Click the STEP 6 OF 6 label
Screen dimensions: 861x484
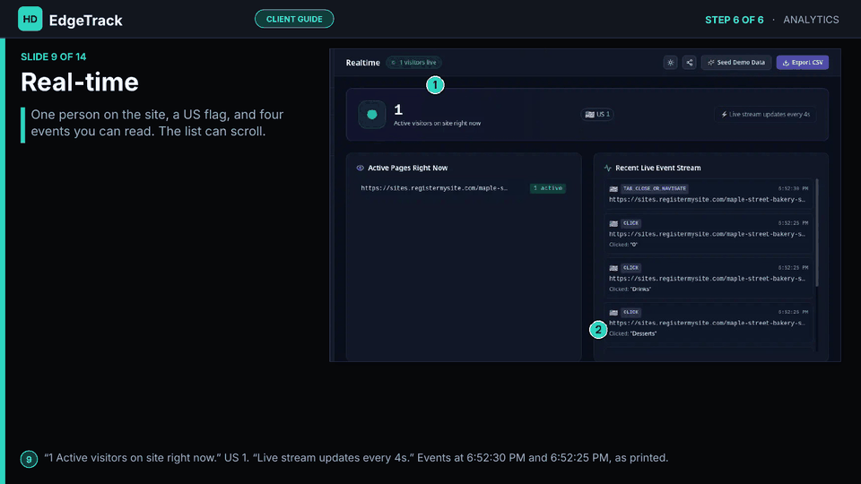[735, 20]
